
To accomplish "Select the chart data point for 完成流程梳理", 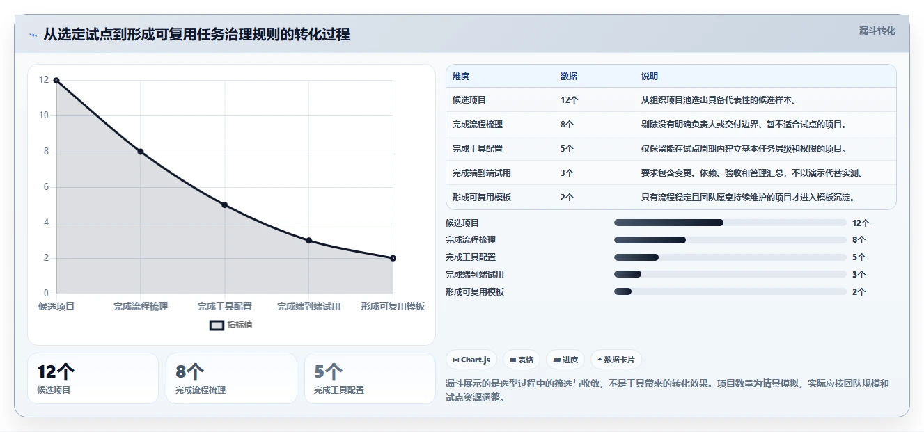I will click(141, 152).
